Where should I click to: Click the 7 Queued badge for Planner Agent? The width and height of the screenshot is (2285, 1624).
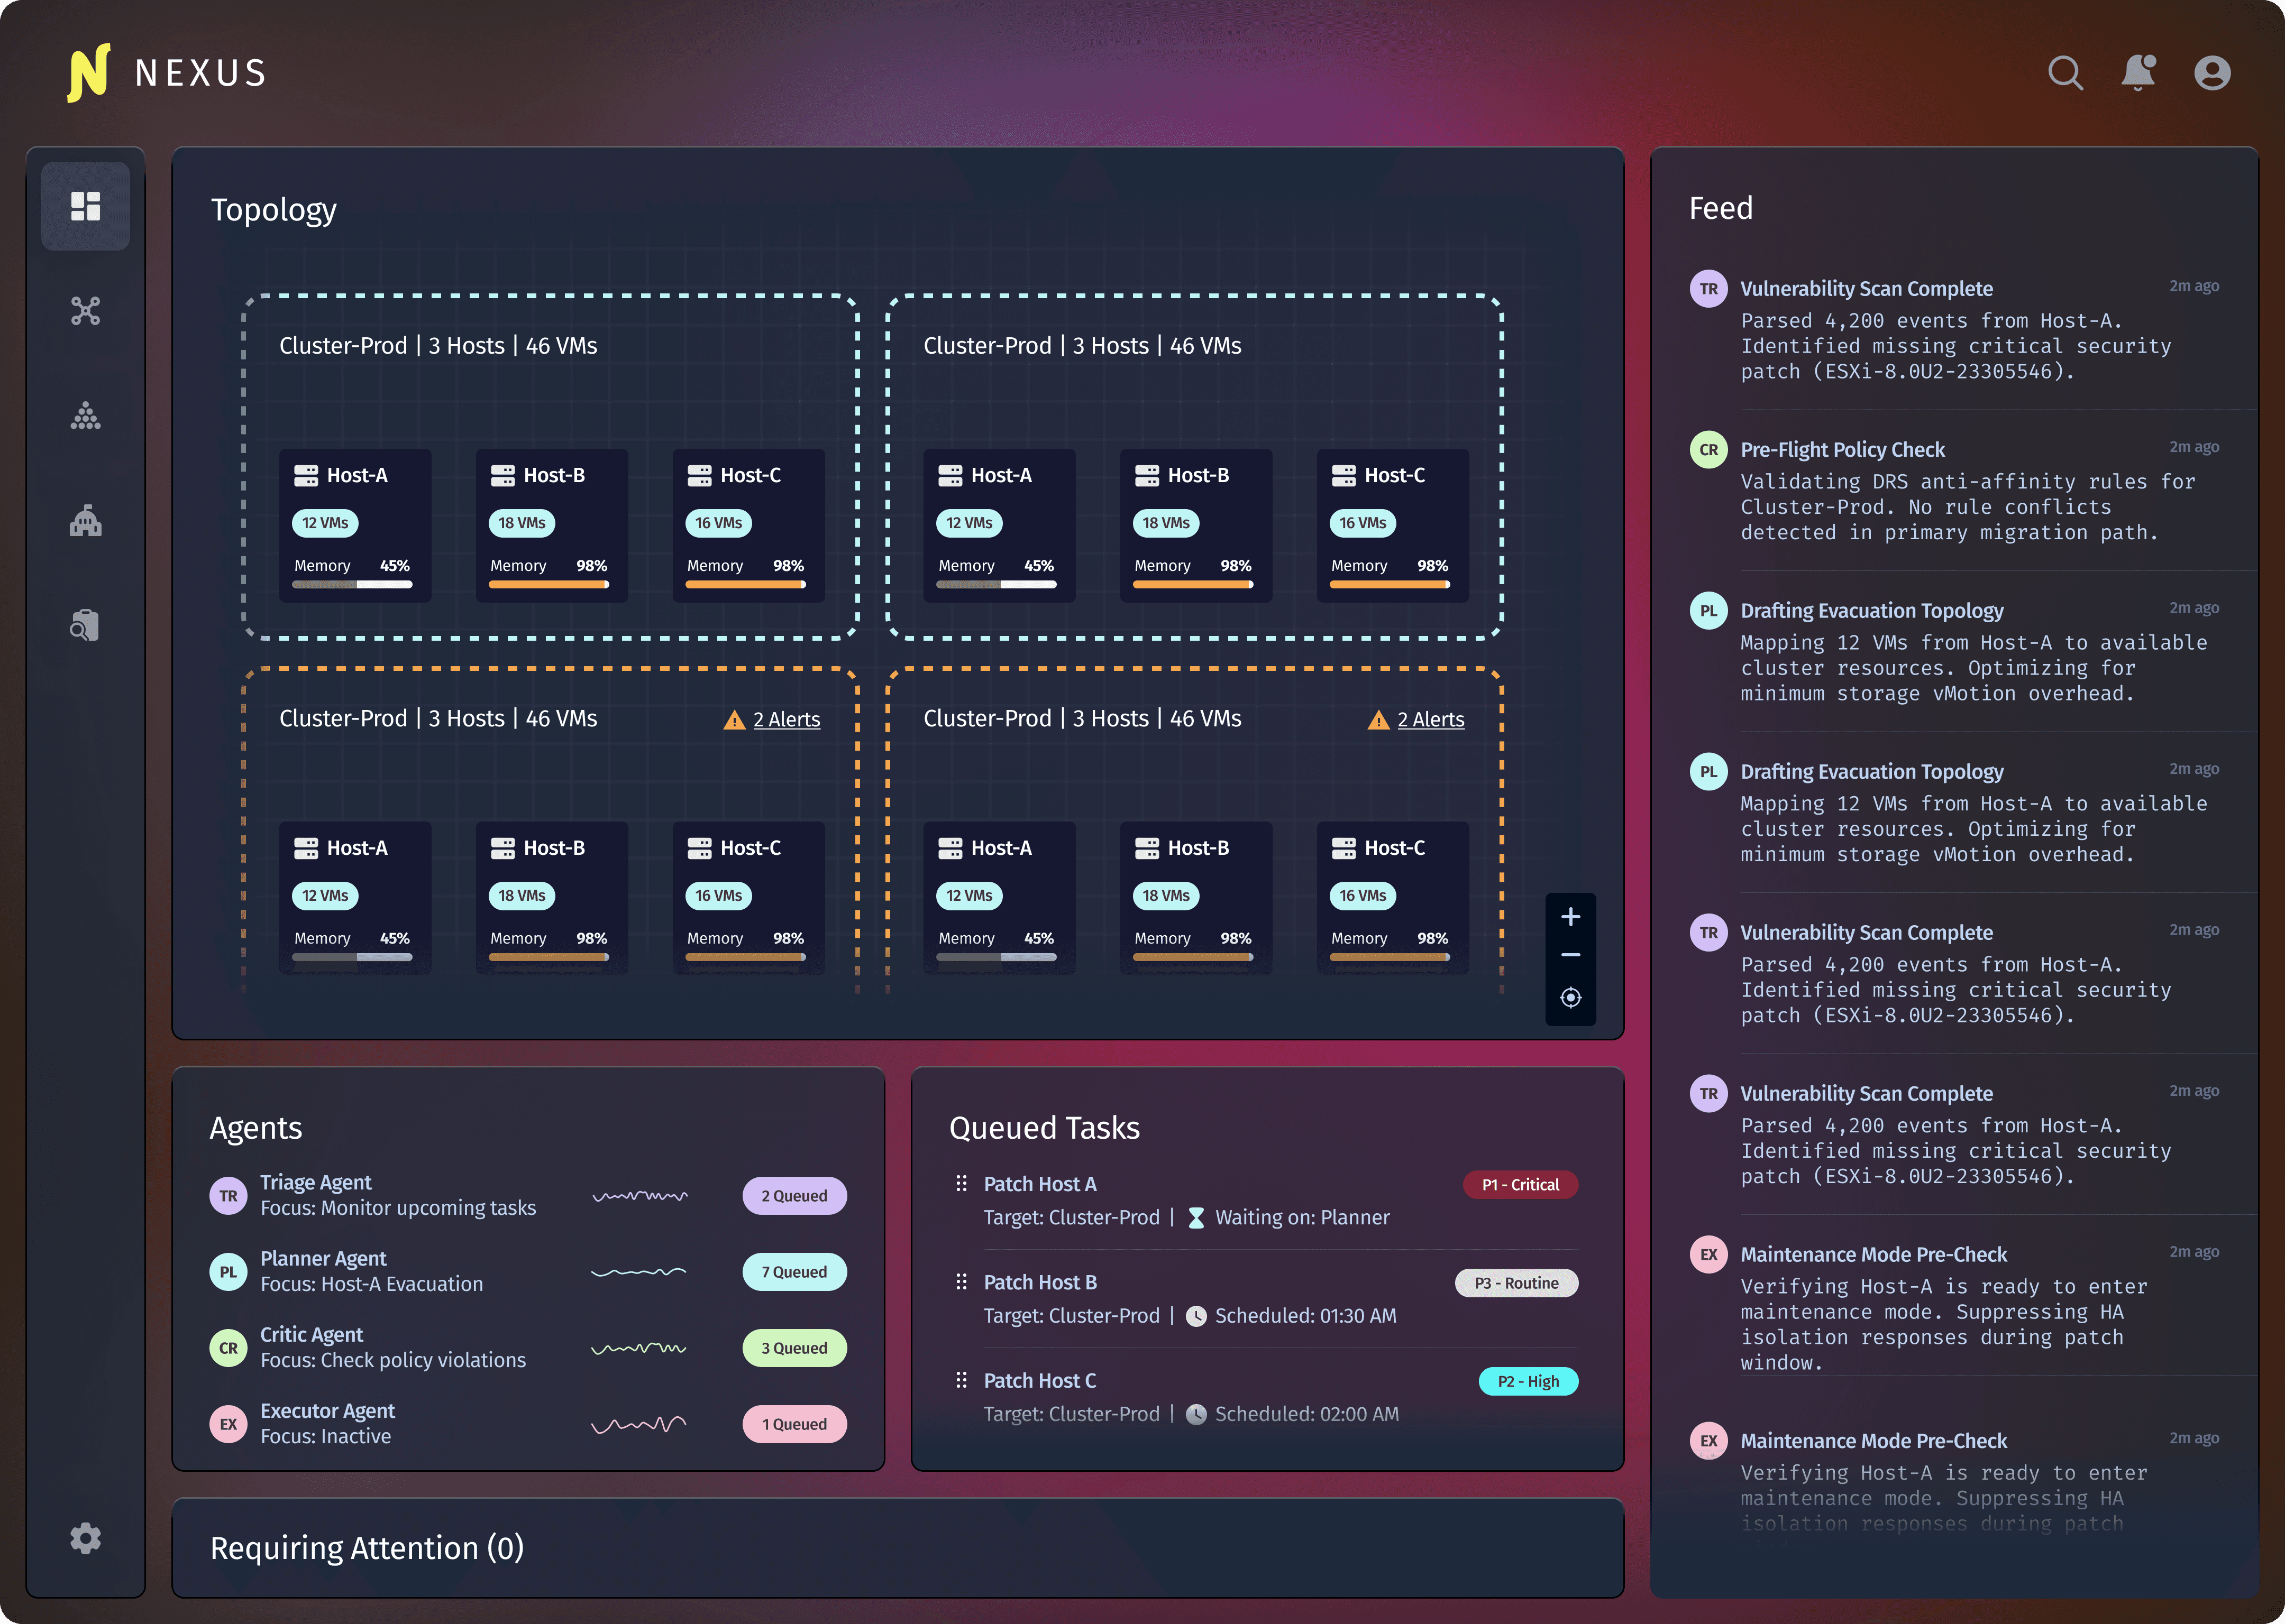(x=794, y=1272)
